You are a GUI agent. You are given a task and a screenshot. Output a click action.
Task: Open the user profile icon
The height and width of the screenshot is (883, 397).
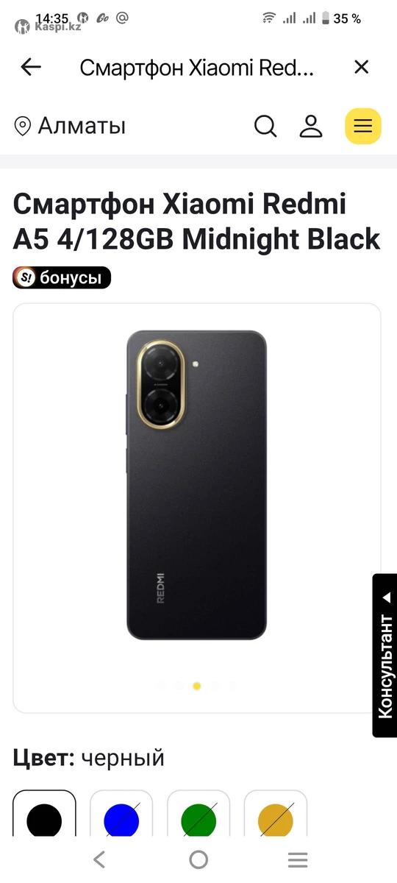(311, 126)
